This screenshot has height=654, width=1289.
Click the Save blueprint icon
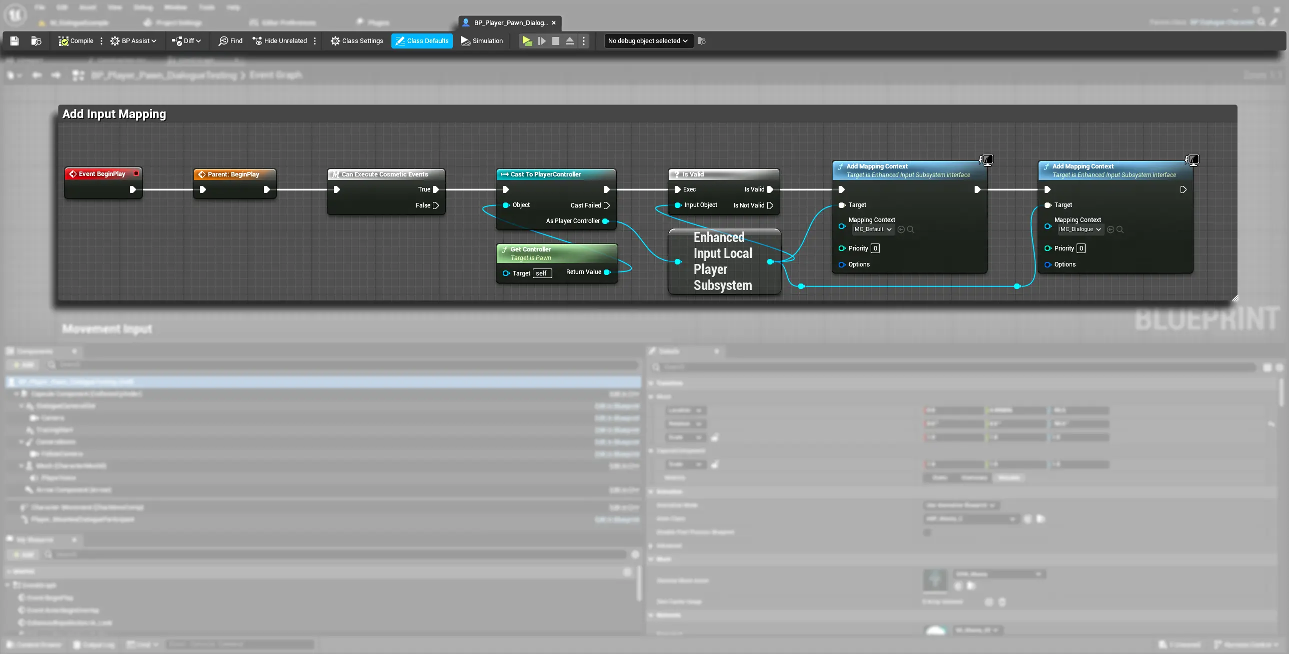pyautogui.click(x=14, y=41)
